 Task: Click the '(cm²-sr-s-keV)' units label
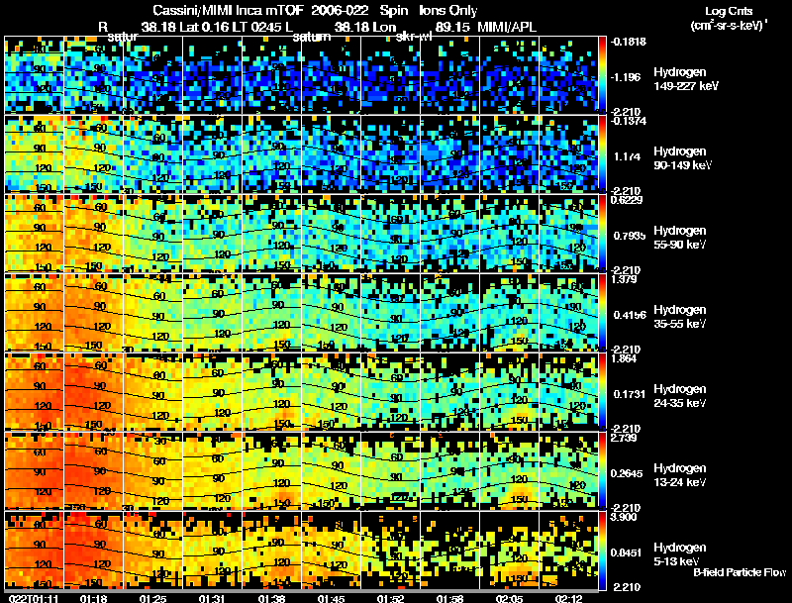pos(729,25)
